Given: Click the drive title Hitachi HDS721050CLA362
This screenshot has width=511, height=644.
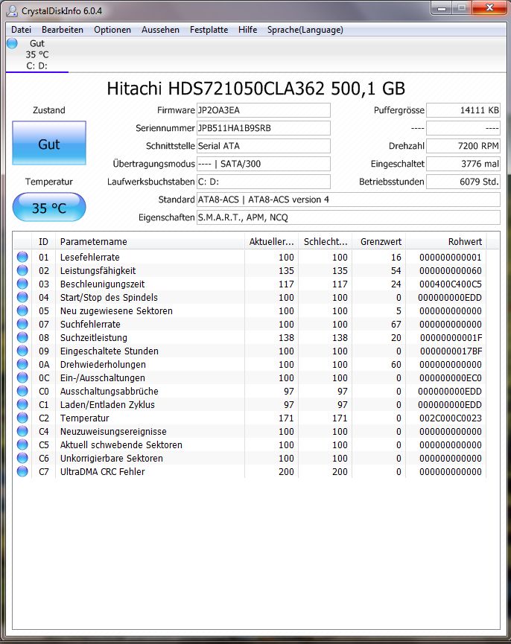Looking at the screenshot, I should 256,89.
